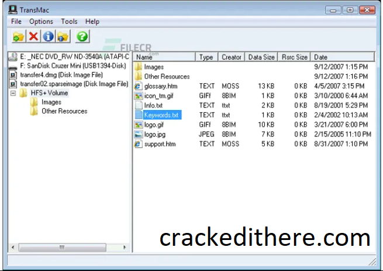Sort by the Name column header
Viewport: 383px width, 271px height.
[x=164, y=57]
